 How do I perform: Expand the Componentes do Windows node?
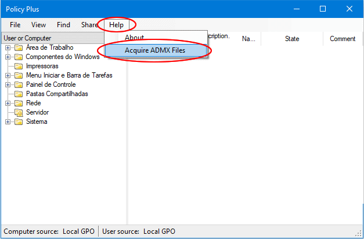8,57
